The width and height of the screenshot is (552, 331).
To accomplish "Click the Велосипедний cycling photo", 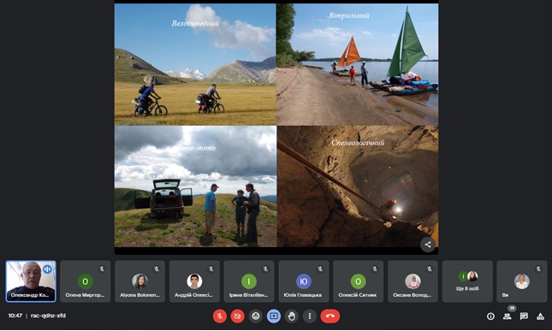I will 195,64.
